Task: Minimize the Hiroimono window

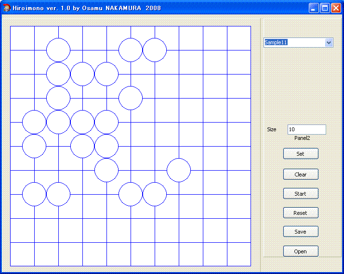Action: (314, 8)
